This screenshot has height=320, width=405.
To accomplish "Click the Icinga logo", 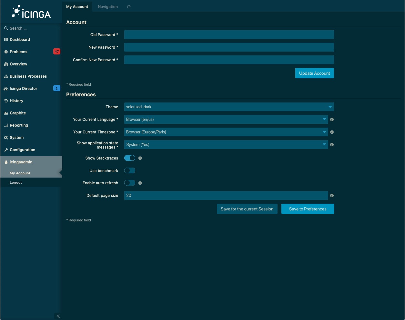I will (x=31, y=12).
